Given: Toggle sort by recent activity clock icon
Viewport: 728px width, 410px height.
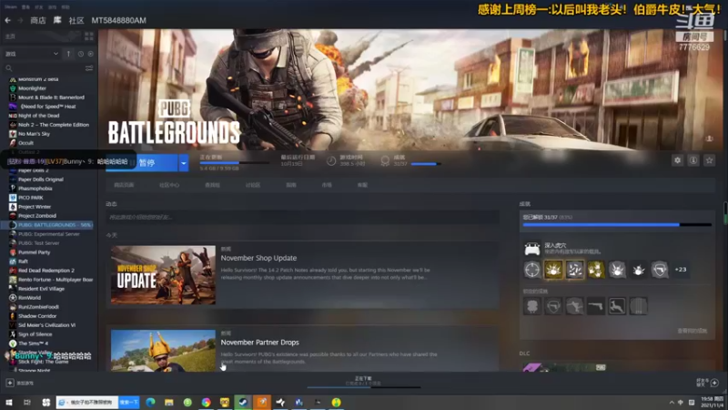Looking at the screenshot, I should pos(81,54).
